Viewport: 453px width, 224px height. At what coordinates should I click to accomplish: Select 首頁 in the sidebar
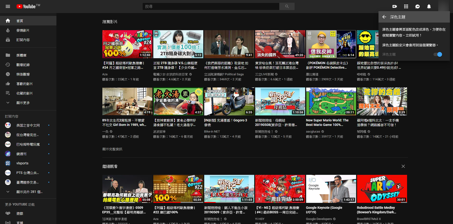tap(28, 21)
